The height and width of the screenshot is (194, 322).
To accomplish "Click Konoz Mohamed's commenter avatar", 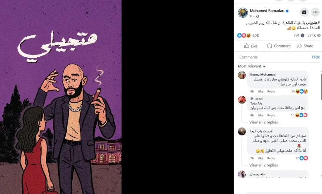I will pos(242,75).
